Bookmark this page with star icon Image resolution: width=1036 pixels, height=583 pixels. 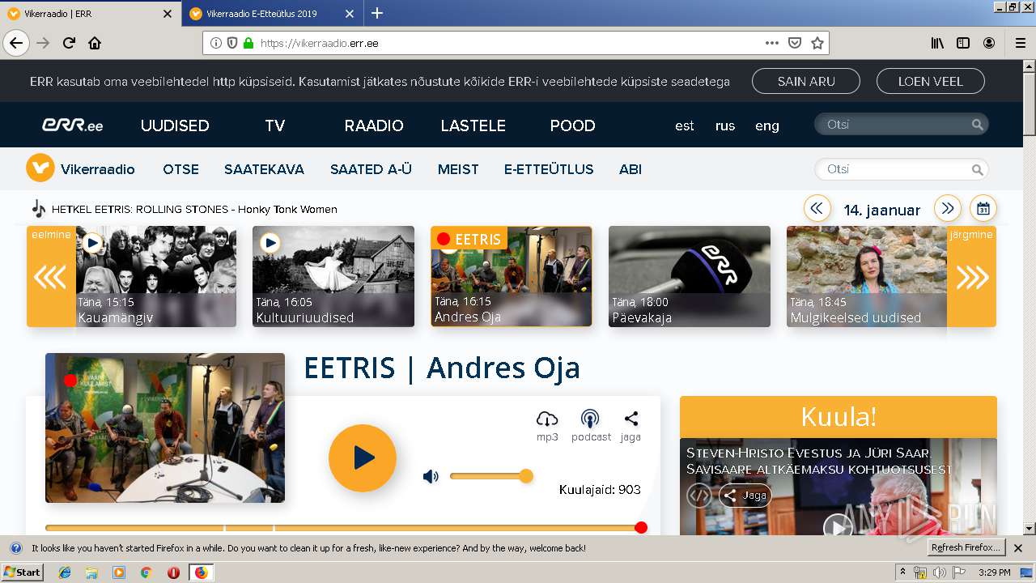point(817,43)
